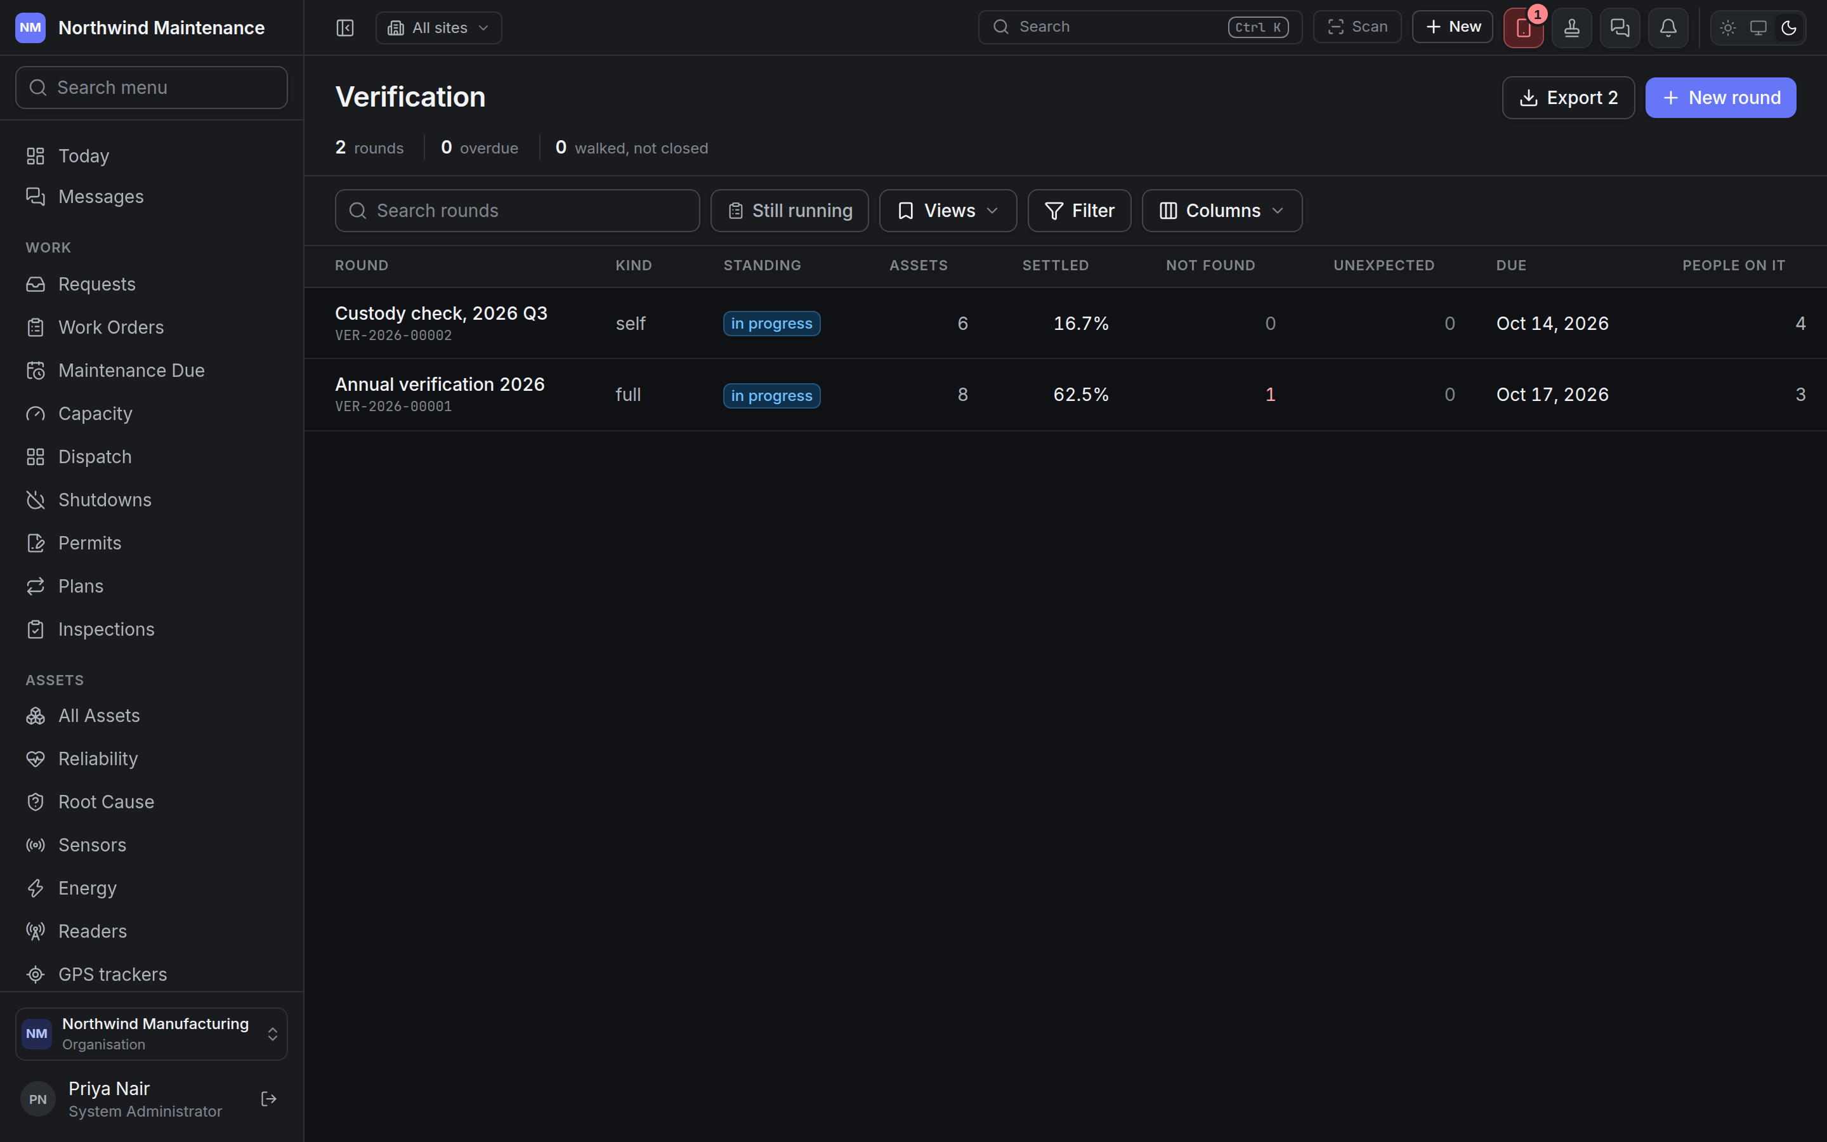1827x1142 pixels.
Task: Click the Oct 17, 2026 due date
Action: [1552, 395]
